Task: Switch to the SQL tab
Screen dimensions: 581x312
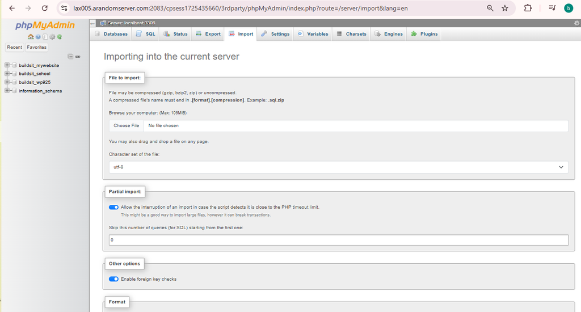Action: [x=145, y=33]
